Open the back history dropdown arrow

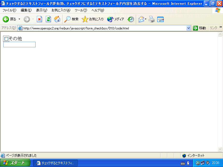(x=19, y=19)
